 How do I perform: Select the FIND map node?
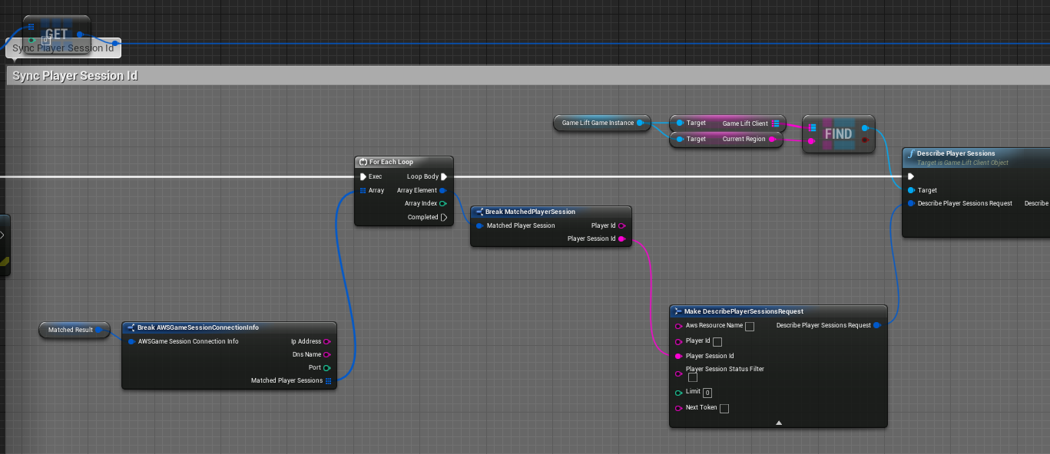click(838, 134)
